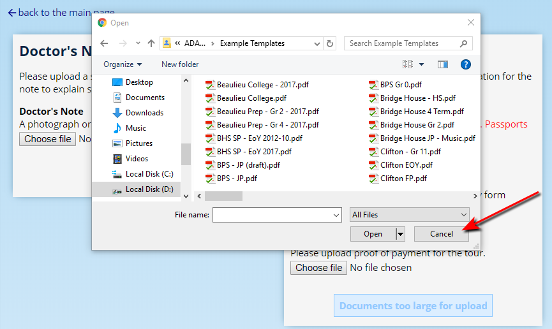The image size is (552, 329).
Task: Select Downloads in navigation pane
Action: coord(144,113)
